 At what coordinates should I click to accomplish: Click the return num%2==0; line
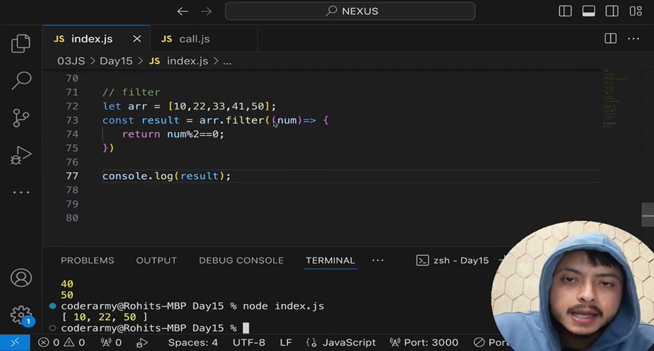pyautogui.click(x=173, y=134)
